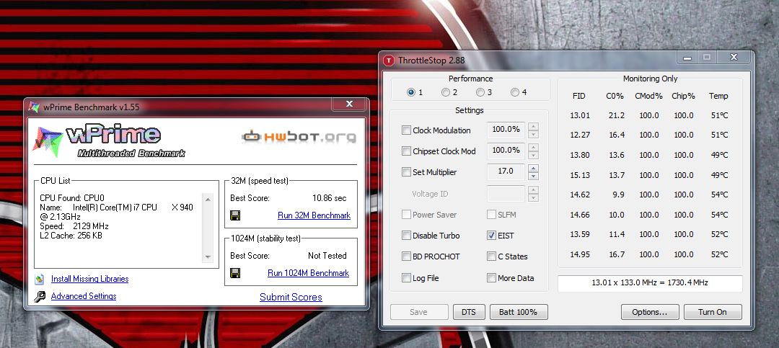Click the ThrottleStop title bar T icon
This screenshot has height=348, width=779.
click(x=388, y=61)
